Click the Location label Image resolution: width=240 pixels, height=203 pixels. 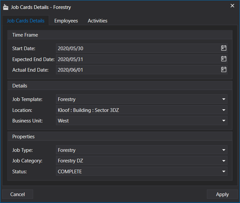pos(22,110)
